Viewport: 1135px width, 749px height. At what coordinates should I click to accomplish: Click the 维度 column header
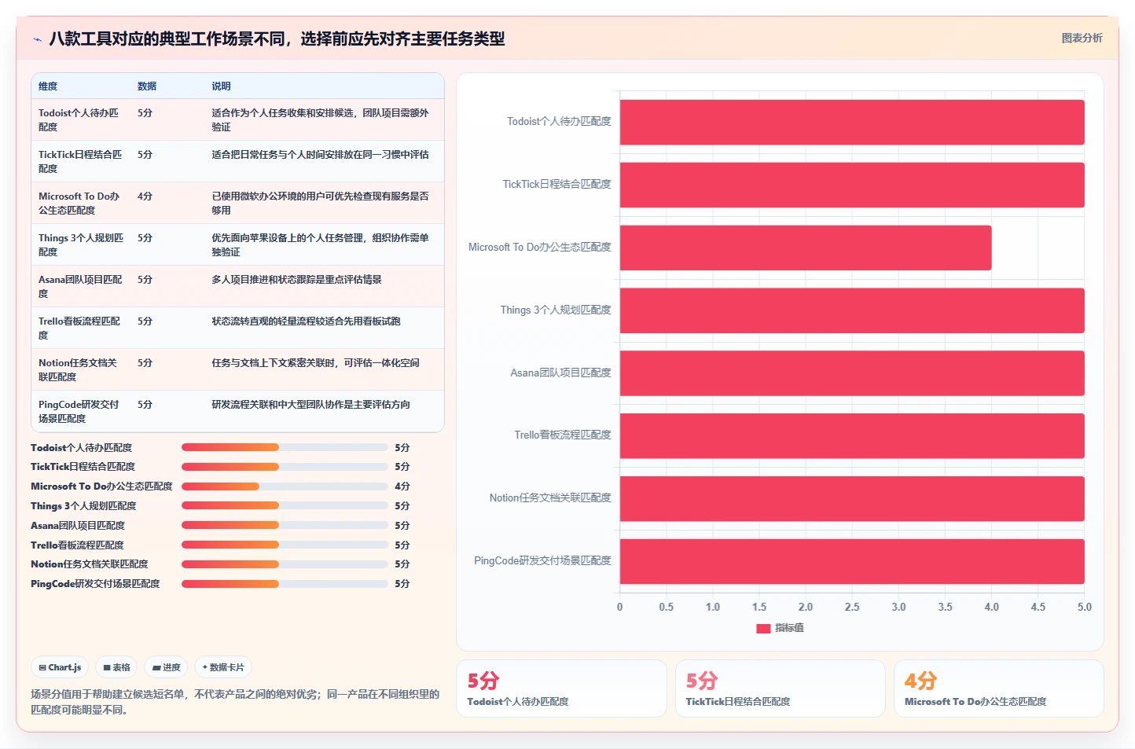tap(48, 86)
